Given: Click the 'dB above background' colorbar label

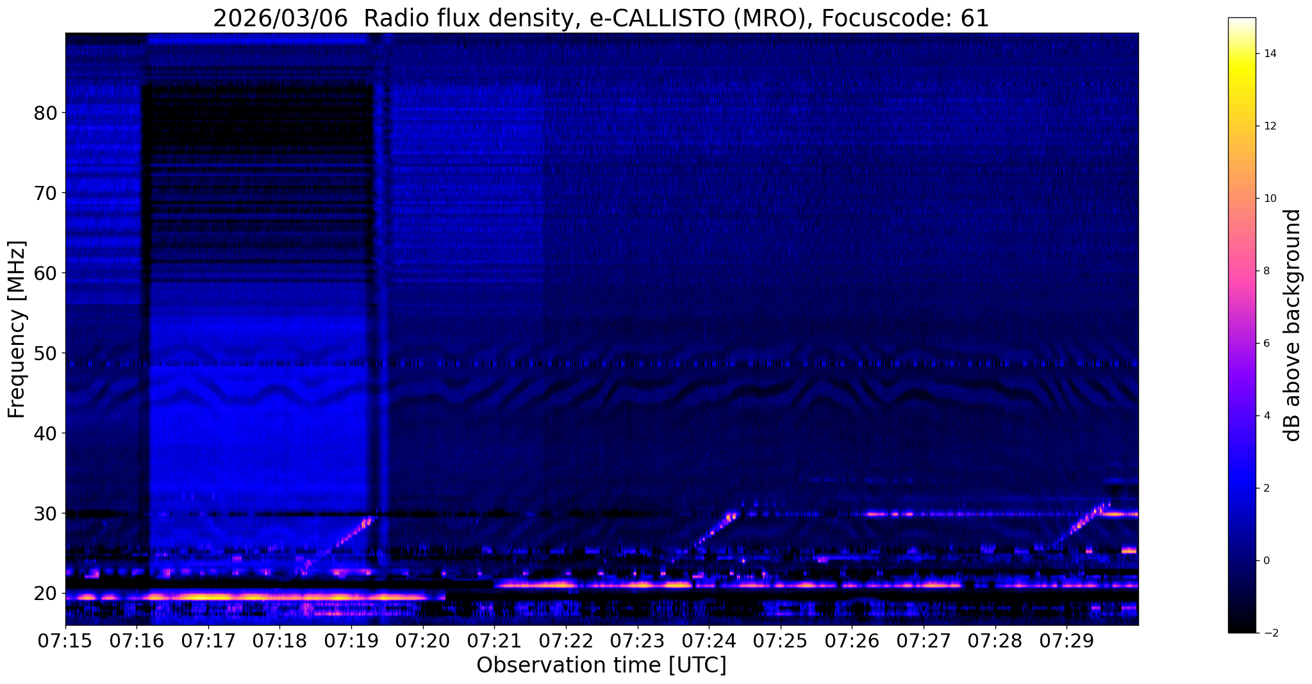Looking at the screenshot, I should [1293, 325].
